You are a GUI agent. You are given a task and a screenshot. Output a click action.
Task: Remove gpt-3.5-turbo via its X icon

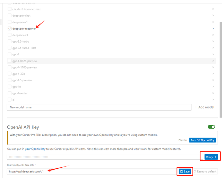[x=213, y=41]
